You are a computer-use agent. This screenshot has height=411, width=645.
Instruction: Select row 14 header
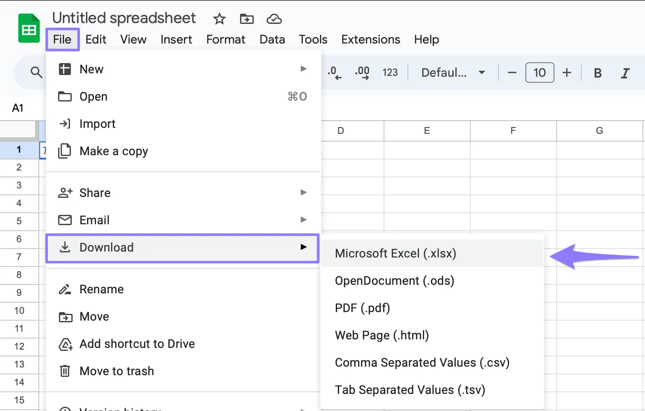19,382
